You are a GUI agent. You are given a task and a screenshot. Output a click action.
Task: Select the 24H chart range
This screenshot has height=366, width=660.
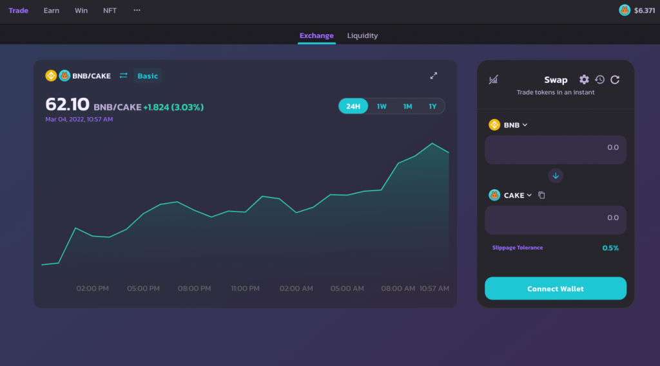353,106
